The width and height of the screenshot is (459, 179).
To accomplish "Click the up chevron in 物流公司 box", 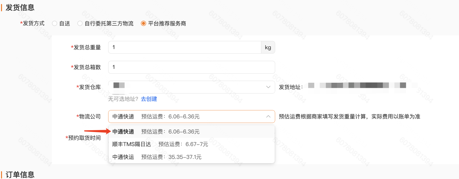I will 268,116.
